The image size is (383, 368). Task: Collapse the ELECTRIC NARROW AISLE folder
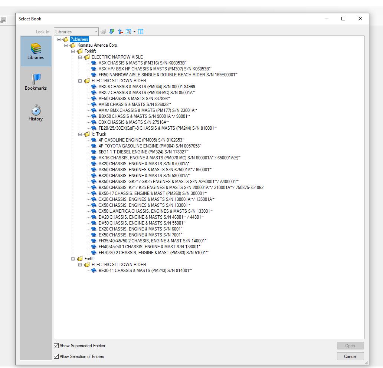80,57
